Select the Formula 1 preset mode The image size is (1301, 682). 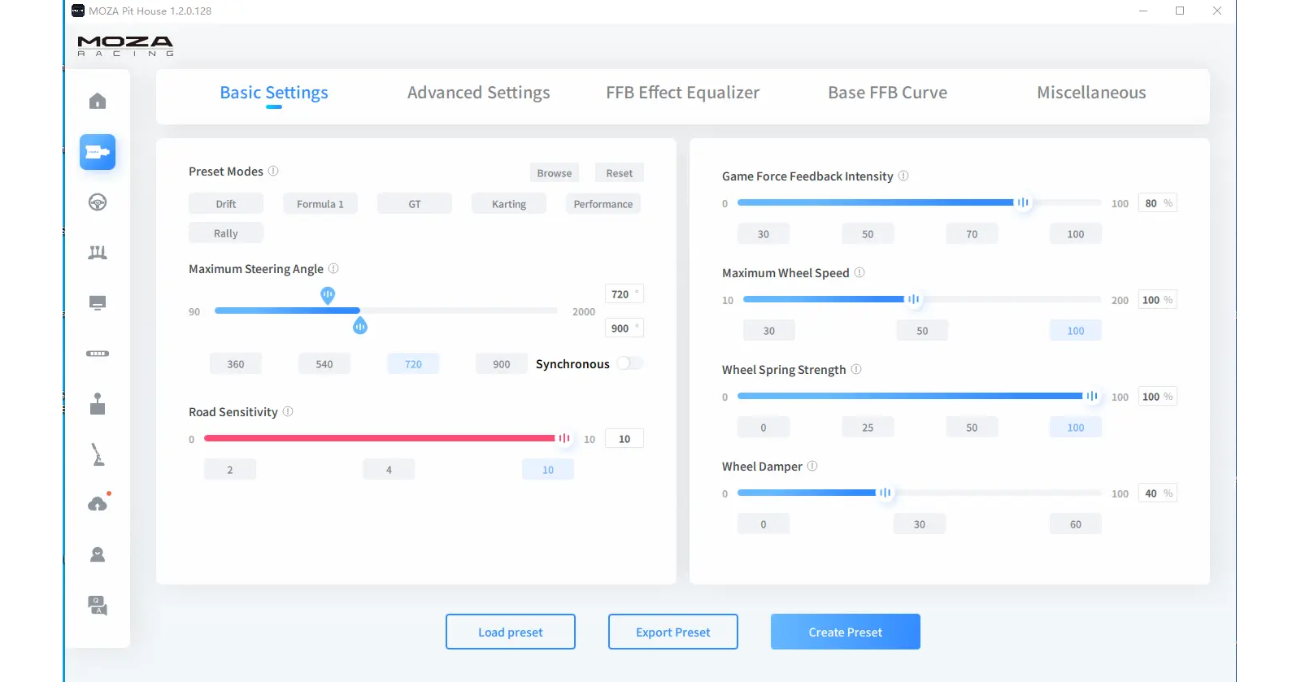tap(320, 204)
